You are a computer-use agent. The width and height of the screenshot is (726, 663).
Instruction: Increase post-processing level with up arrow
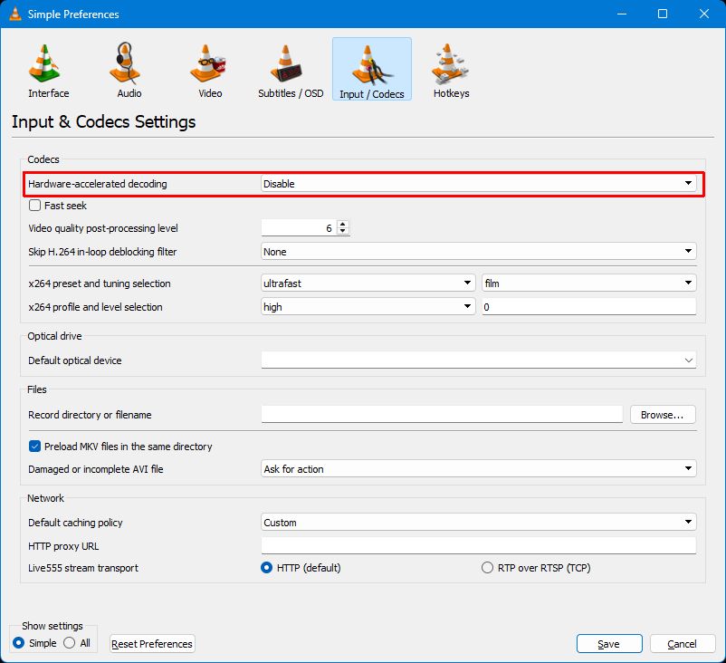pyautogui.click(x=342, y=225)
